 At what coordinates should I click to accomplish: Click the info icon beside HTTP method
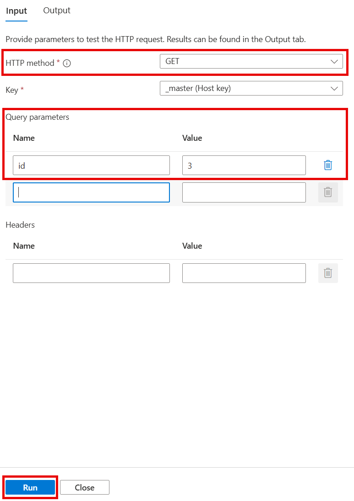click(67, 64)
